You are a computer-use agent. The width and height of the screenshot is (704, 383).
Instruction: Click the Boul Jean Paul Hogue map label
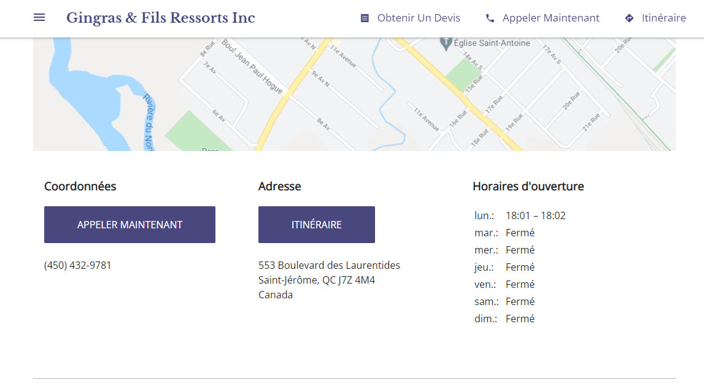252,66
